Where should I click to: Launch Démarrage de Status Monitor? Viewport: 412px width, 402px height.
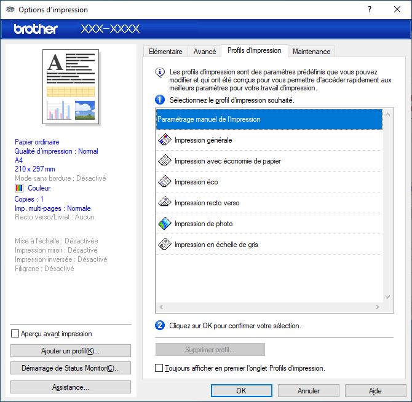(71, 368)
